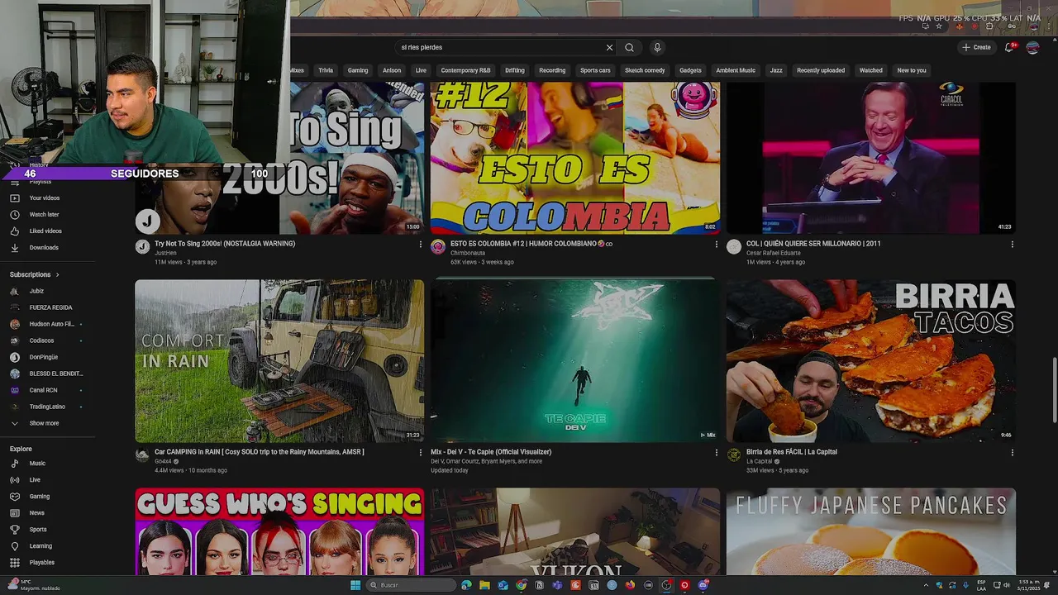Expand the Subscriptions section chevron

pyautogui.click(x=57, y=274)
